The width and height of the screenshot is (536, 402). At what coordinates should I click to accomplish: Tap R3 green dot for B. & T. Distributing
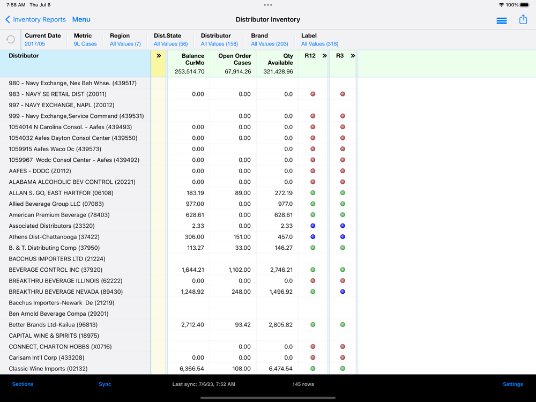[343, 248]
